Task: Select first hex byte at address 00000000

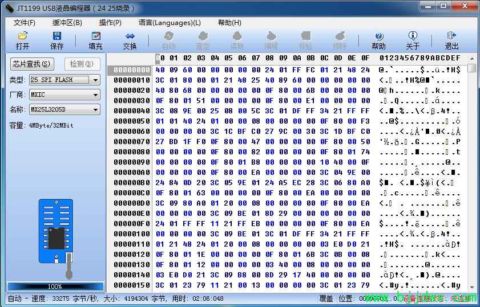Action: [160, 70]
